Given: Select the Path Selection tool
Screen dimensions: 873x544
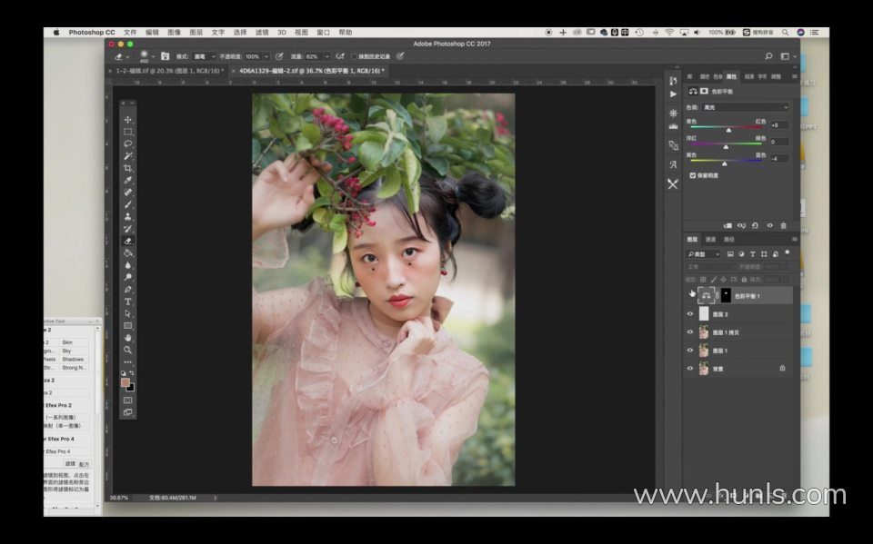Looking at the screenshot, I should pyautogui.click(x=128, y=313).
